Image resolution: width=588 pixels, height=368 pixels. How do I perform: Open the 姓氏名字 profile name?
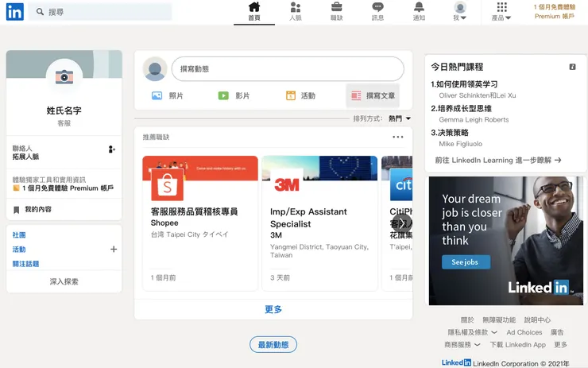tap(64, 110)
